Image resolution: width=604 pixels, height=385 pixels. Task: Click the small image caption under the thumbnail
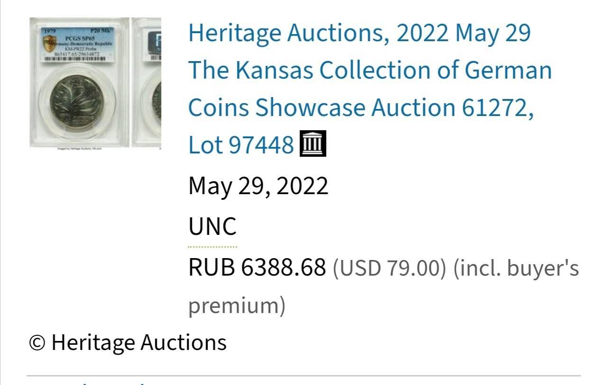click(x=79, y=149)
